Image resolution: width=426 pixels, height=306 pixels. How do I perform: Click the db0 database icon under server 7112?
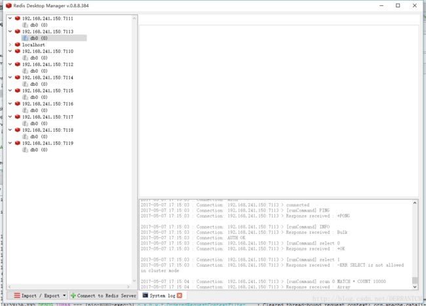pyautogui.click(x=25, y=71)
